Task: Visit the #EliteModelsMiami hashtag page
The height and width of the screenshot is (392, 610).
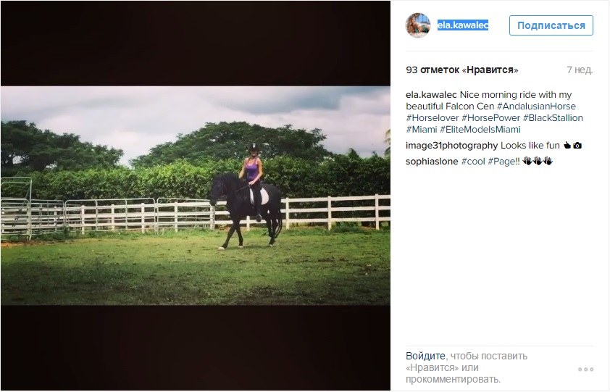Action: coord(480,130)
